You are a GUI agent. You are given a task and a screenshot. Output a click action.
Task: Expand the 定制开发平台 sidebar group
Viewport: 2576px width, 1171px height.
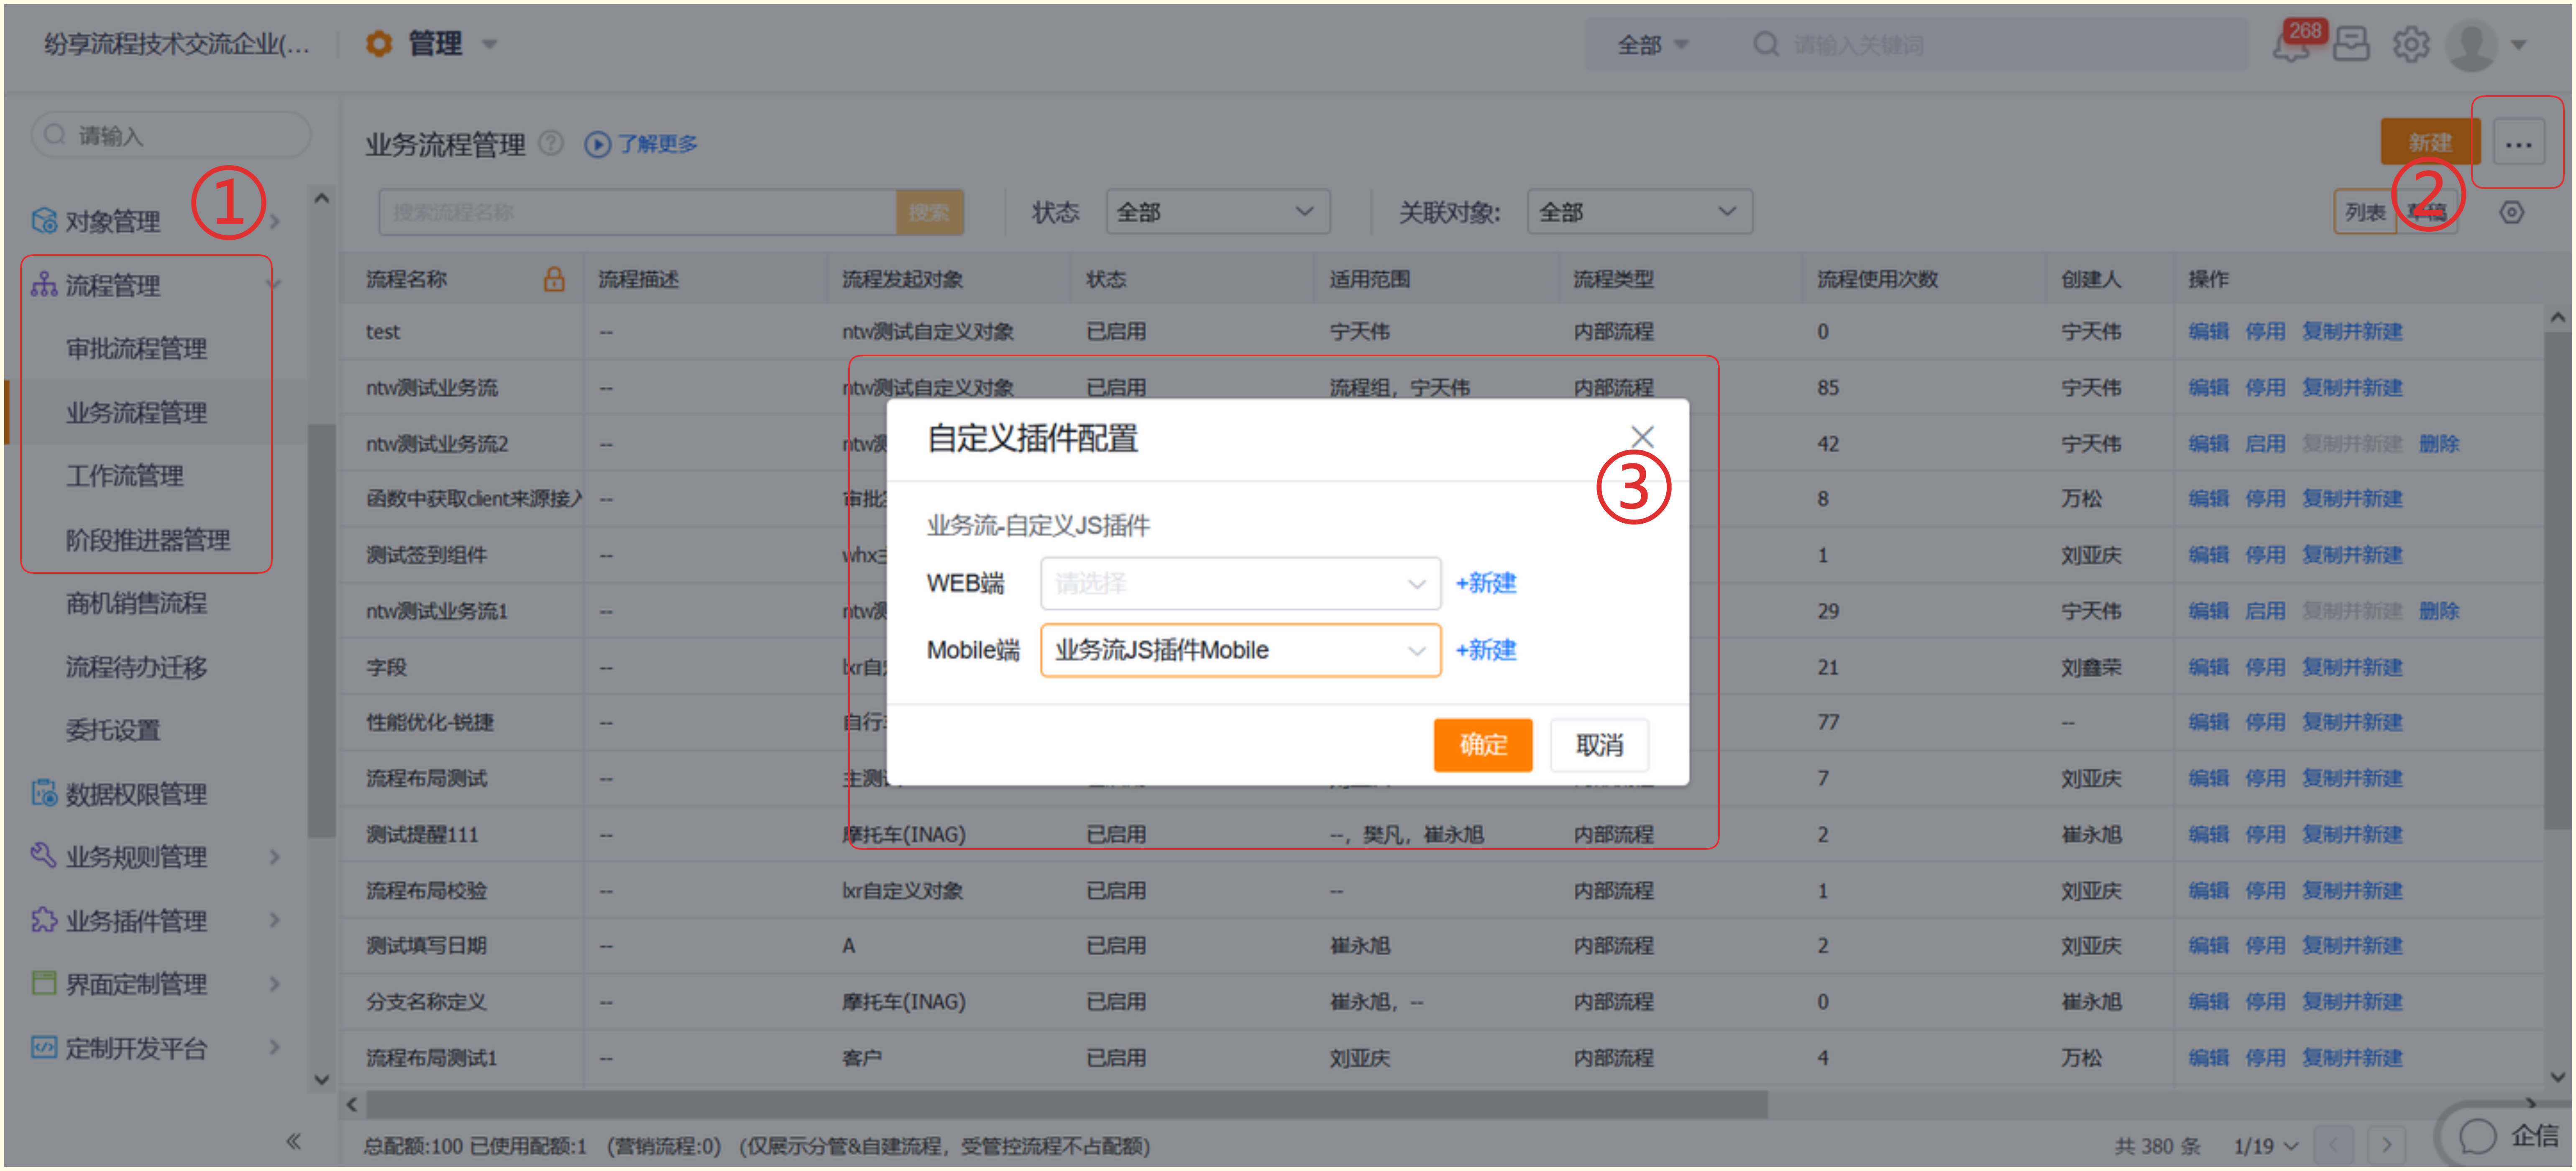pyautogui.click(x=275, y=1048)
